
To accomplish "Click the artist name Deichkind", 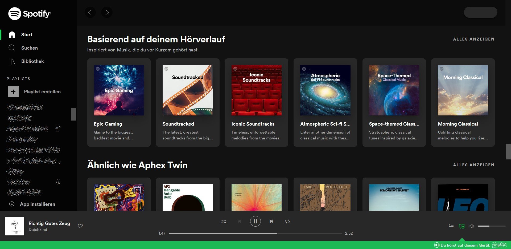I will (38, 230).
